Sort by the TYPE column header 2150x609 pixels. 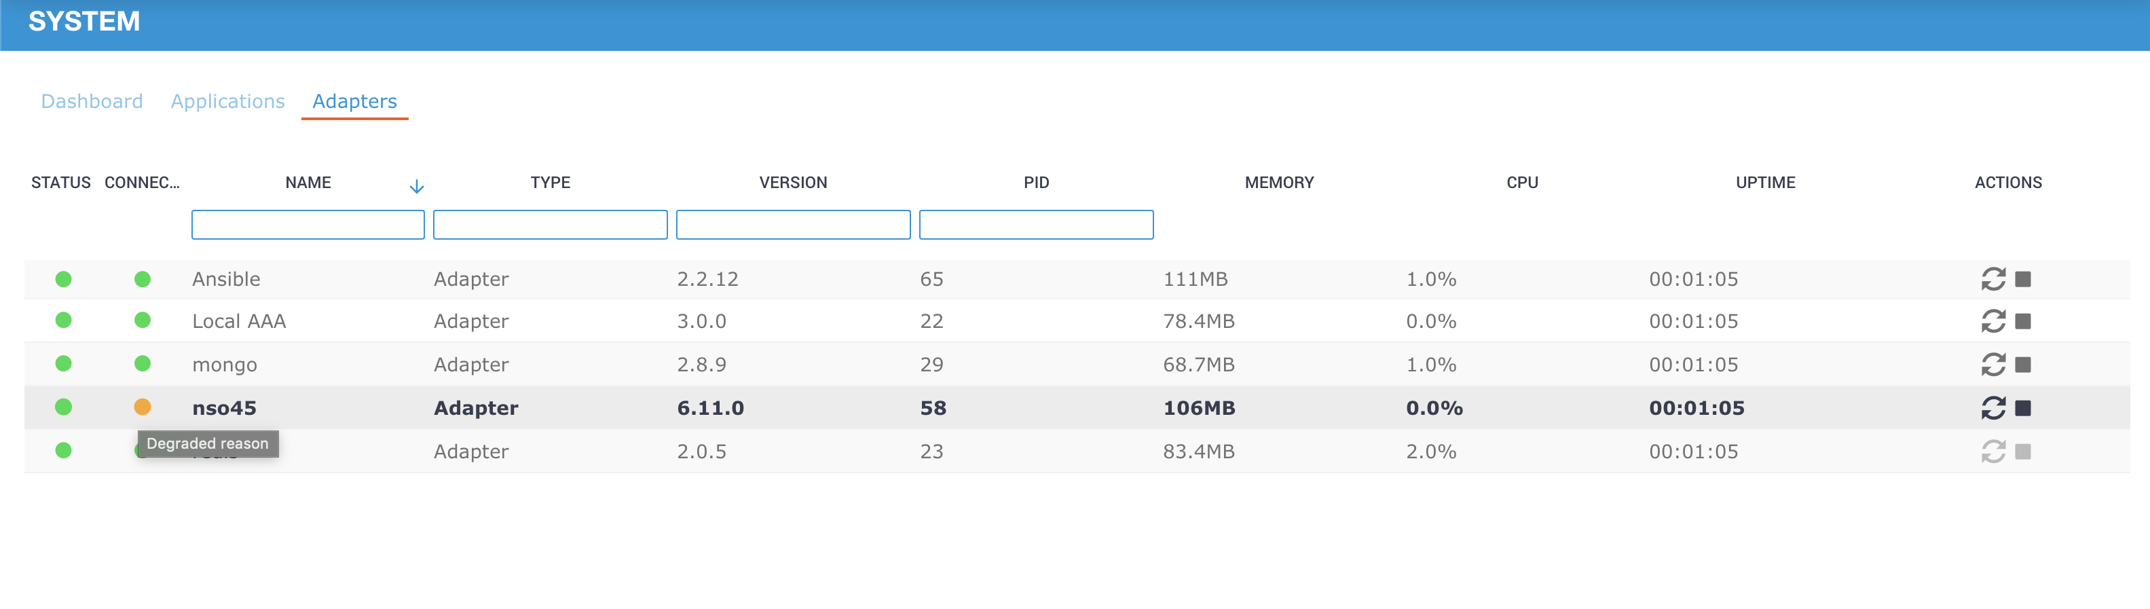(550, 183)
